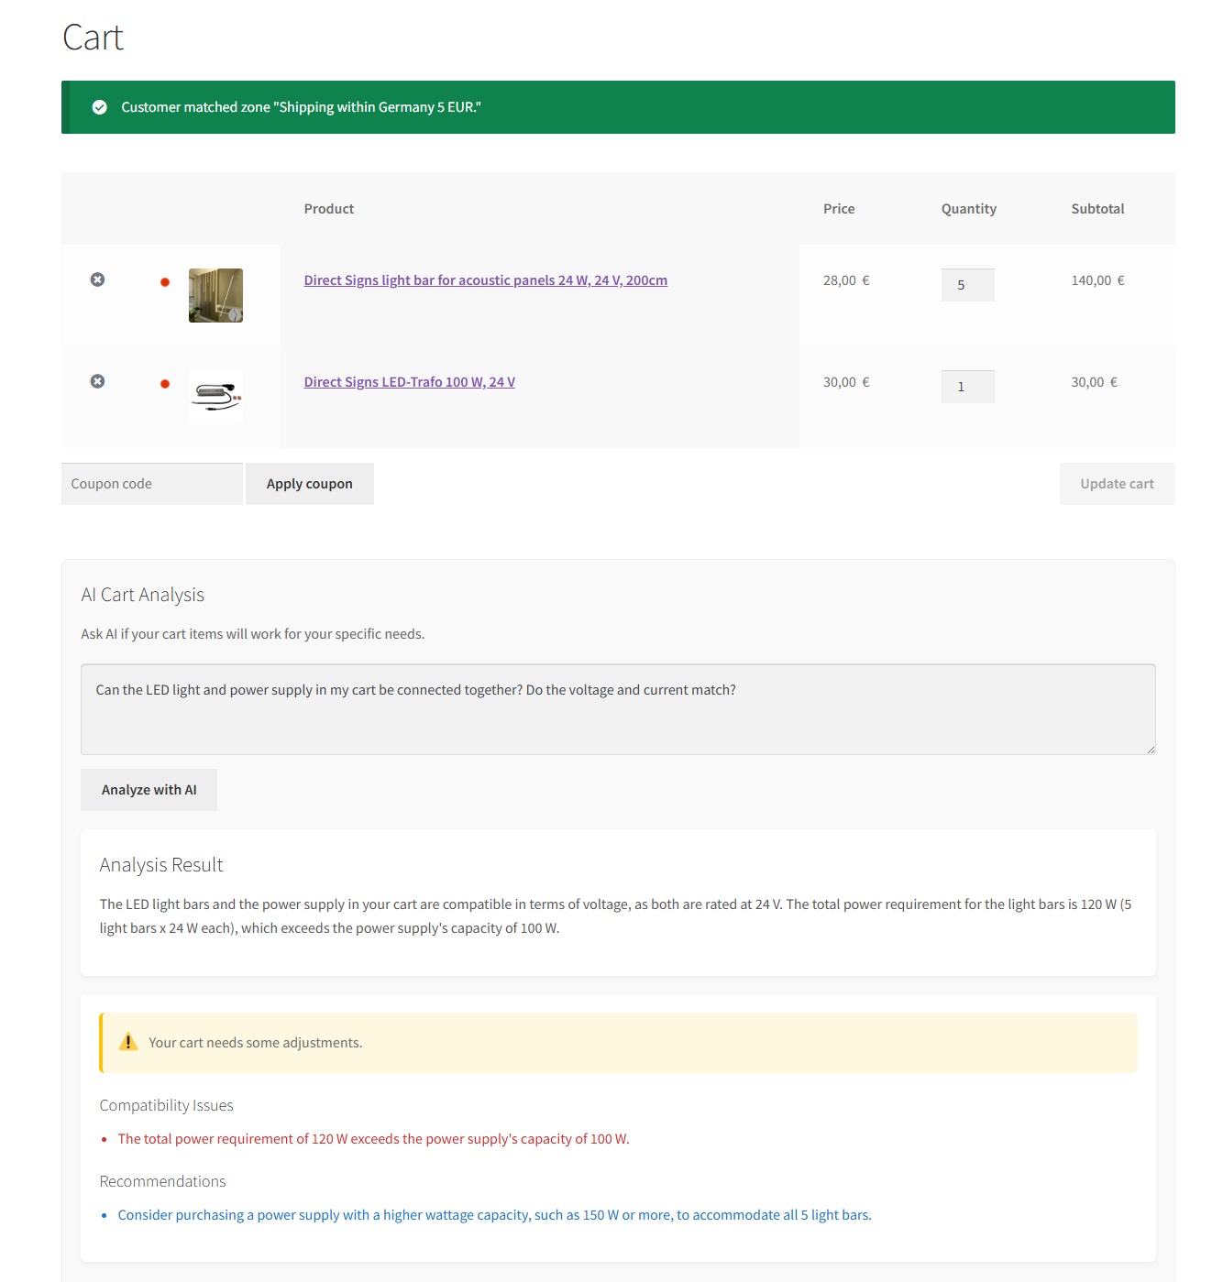Apply coupon button
This screenshot has height=1282, width=1223.
pyautogui.click(x=310, y=484)
